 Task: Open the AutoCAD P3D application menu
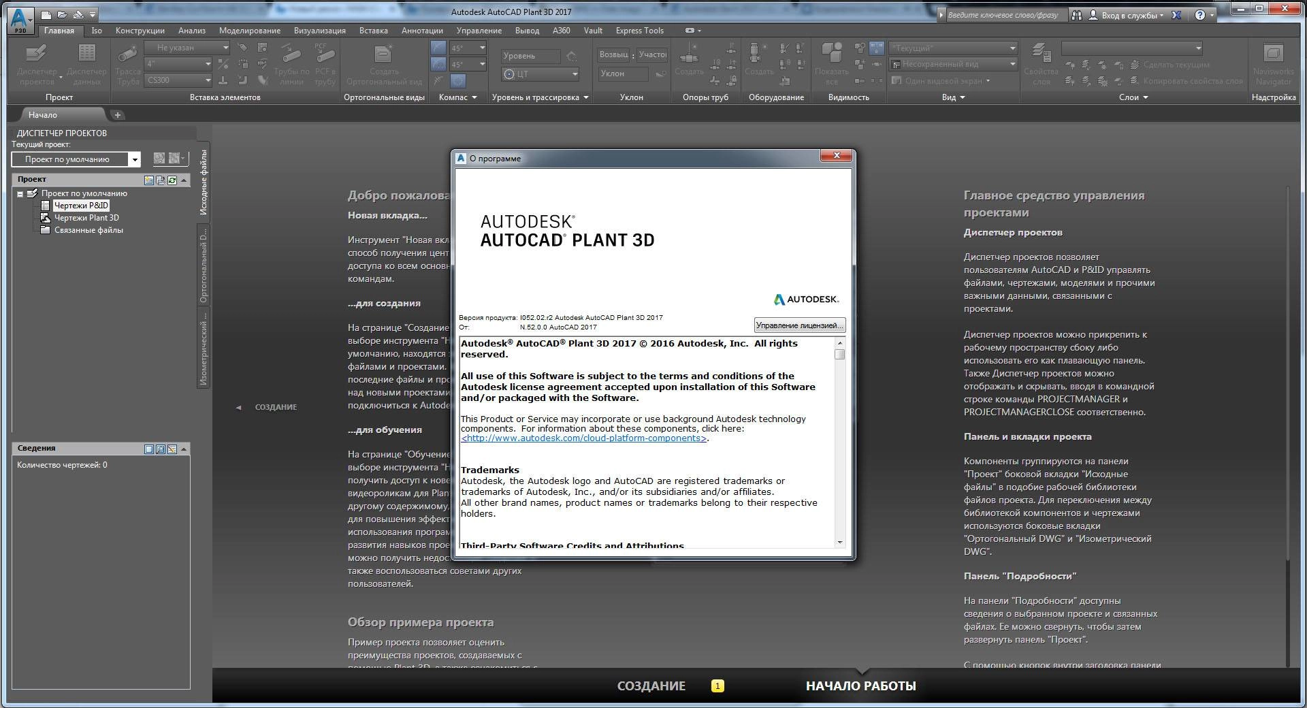pos(20,19)
